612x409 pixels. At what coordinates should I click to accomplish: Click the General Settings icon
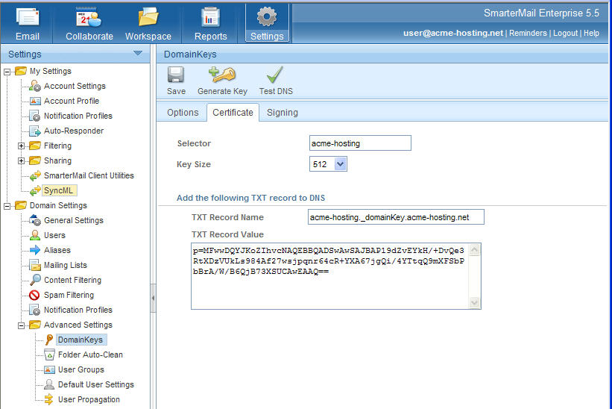coord(35,220)
